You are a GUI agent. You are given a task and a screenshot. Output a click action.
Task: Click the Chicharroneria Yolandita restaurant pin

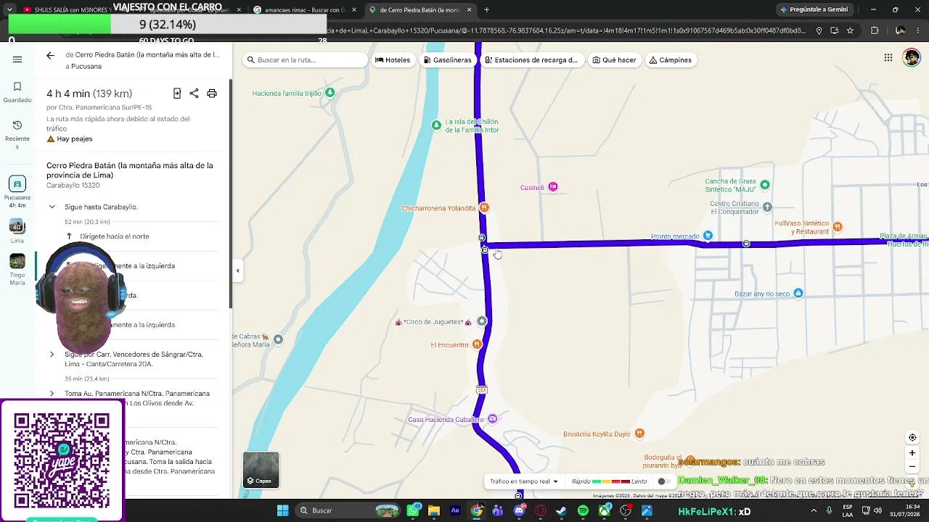point(484,208)
